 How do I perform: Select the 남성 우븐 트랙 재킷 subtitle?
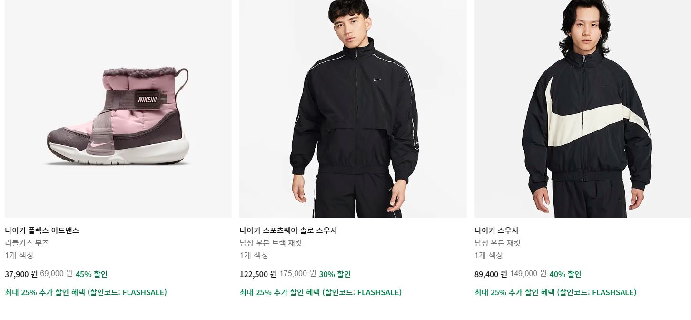point(271,243)
